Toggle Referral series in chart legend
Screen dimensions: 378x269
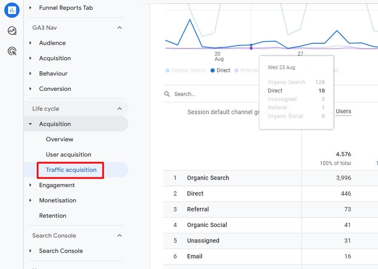click(246, 70)
